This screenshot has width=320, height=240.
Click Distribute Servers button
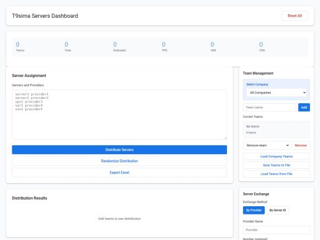(x=119, y=149)
